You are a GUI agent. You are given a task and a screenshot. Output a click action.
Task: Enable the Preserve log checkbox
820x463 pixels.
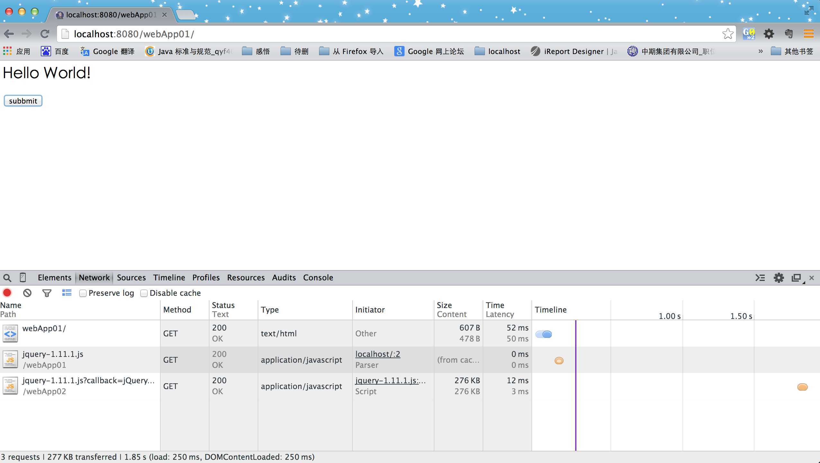83,293
